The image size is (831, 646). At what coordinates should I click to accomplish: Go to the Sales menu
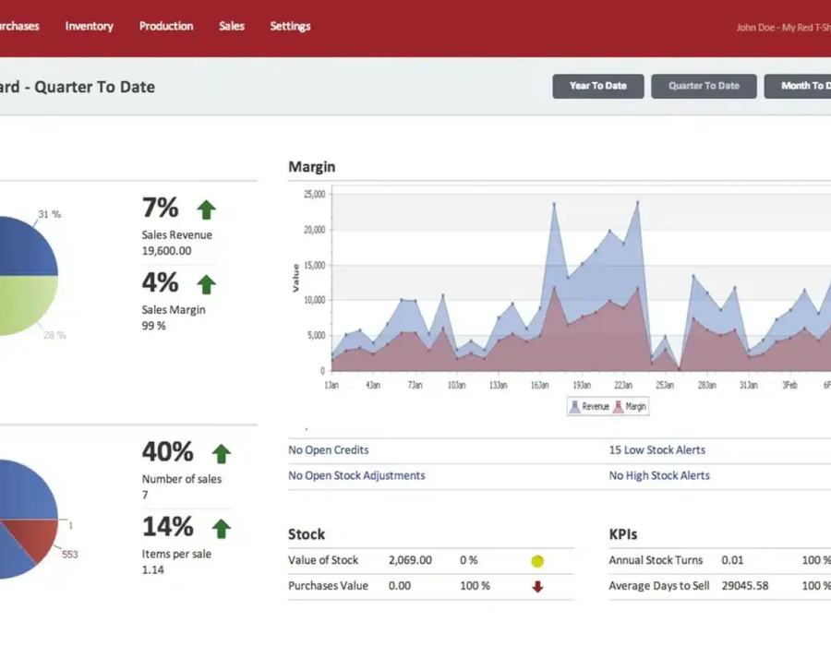232,27
